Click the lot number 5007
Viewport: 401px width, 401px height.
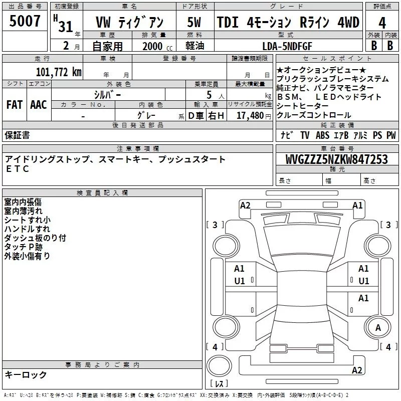(25, 21)
